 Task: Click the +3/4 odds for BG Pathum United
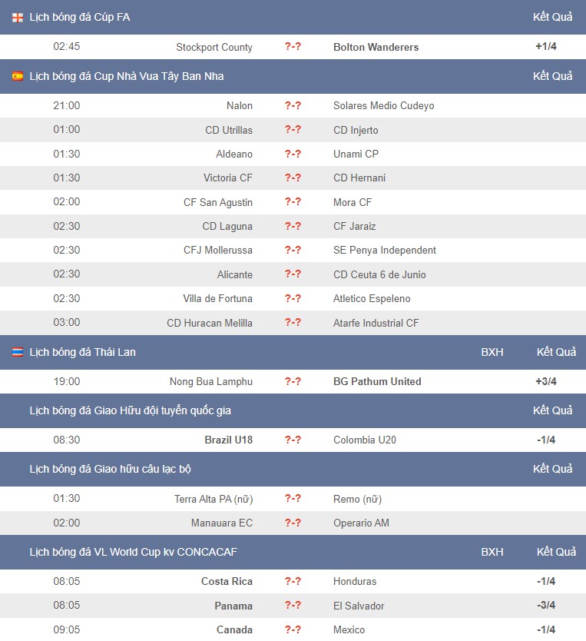546,381
